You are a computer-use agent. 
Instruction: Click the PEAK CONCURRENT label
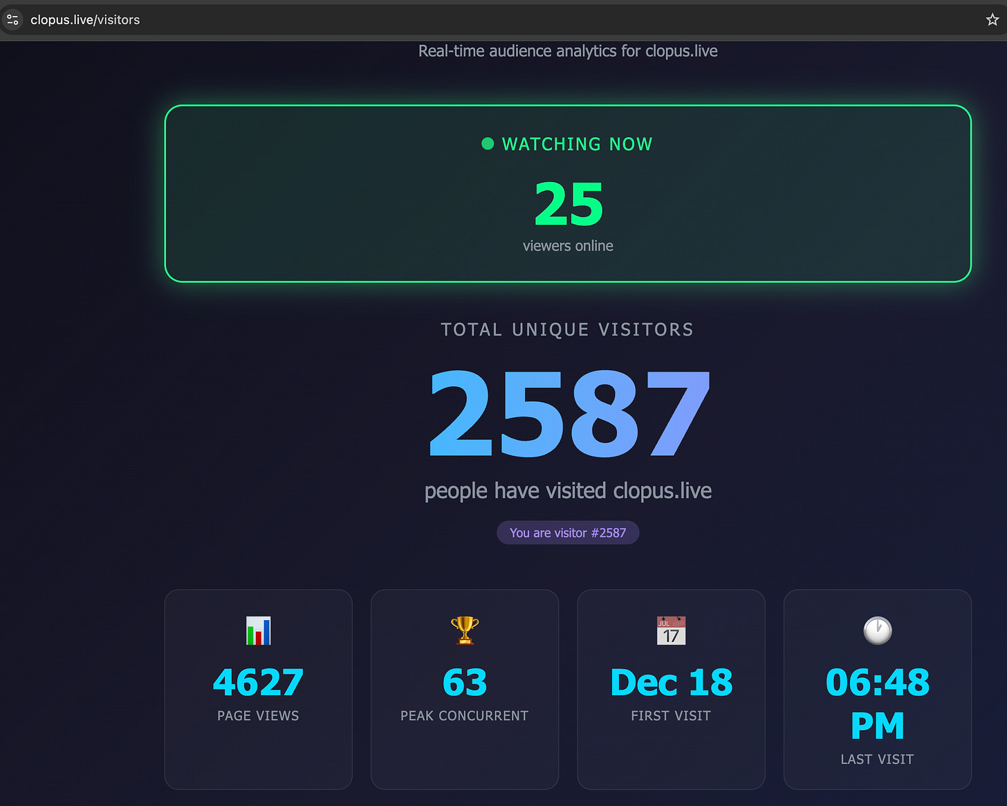(464, 716)
